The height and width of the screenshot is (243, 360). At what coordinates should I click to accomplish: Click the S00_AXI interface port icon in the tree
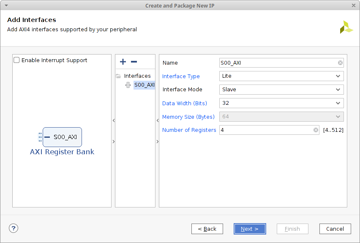(x=128, y=85)
